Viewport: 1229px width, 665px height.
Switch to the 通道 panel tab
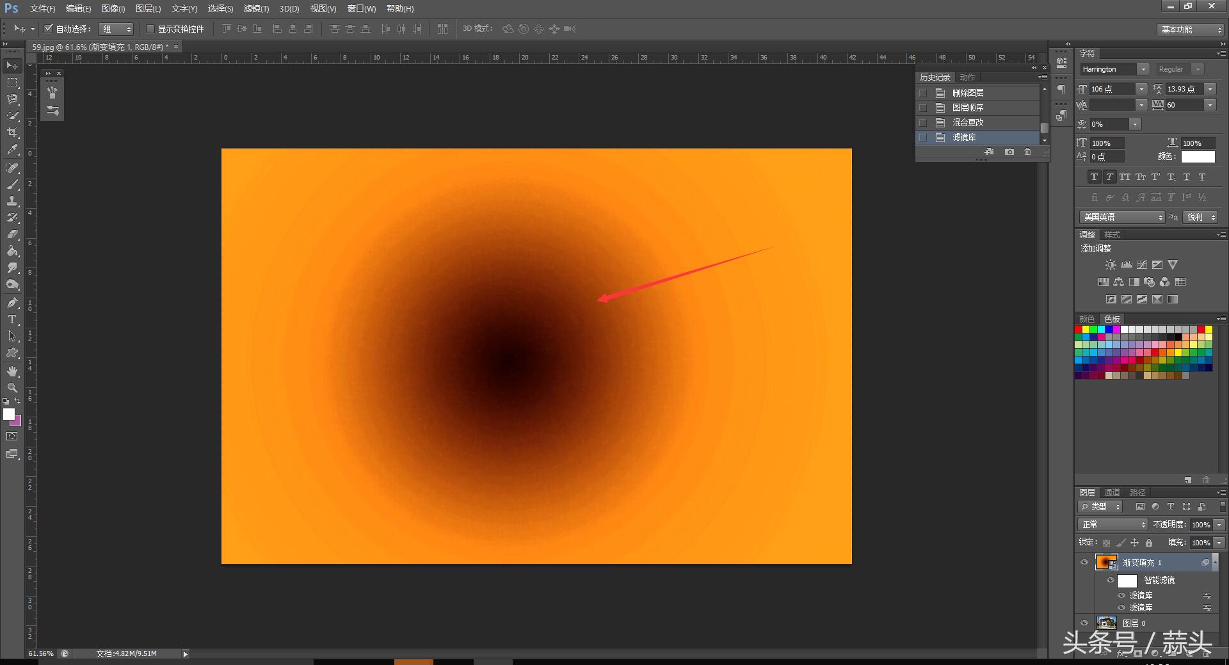(x=1112, y=492)
